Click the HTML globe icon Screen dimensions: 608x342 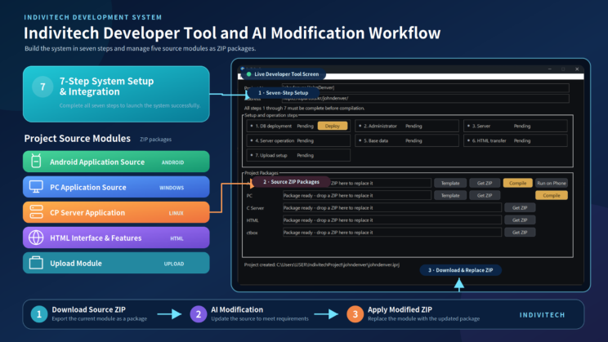pos(36,238)
